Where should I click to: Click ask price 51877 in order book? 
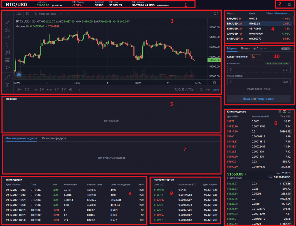coord(230,122)
